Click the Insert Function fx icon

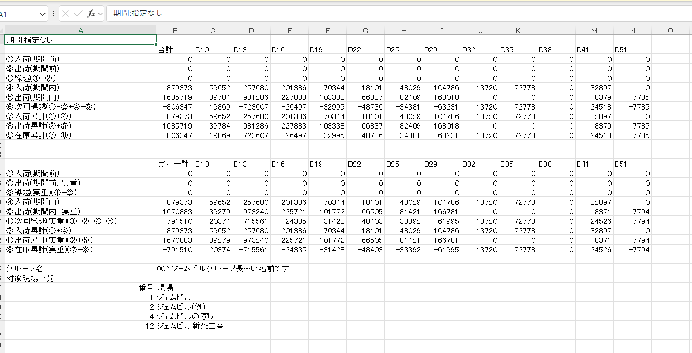91,13
